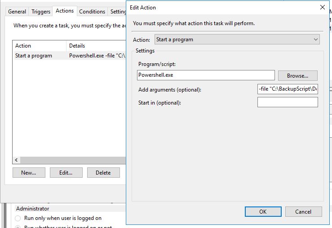
Task: Switch to the General tab
Action: (x=17, y=11)
